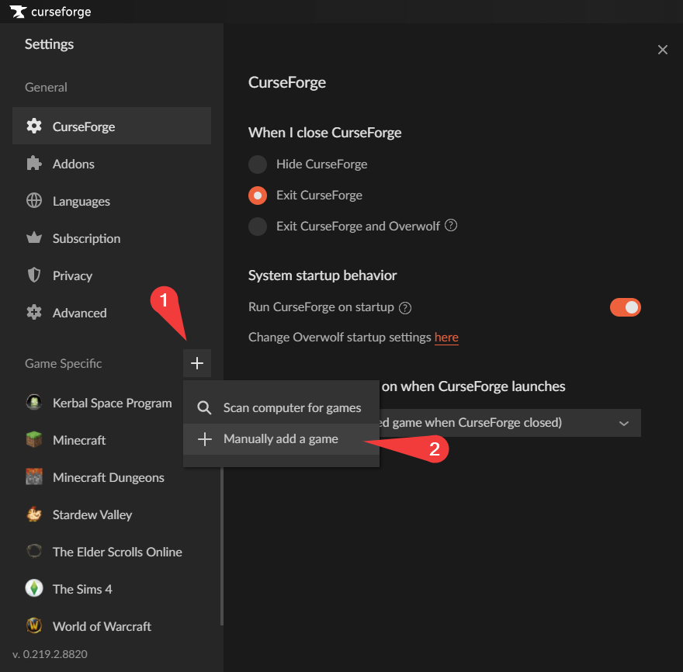Click the Subscription crown icon
The width and height of the screenshot is (683, 672).
(34, 237)
